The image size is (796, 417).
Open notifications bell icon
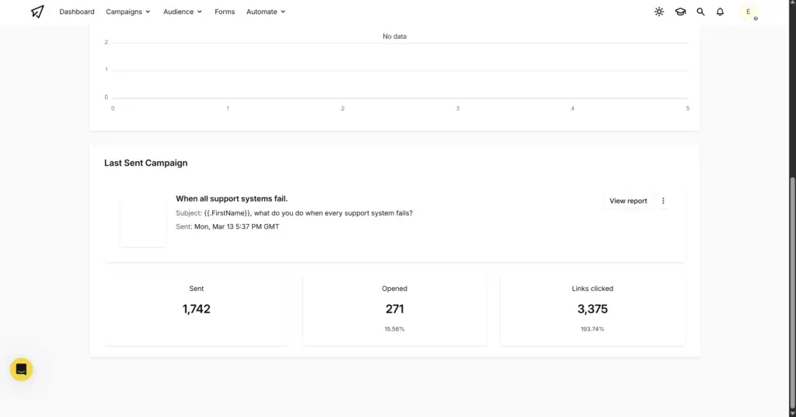(x=720, y=12)
